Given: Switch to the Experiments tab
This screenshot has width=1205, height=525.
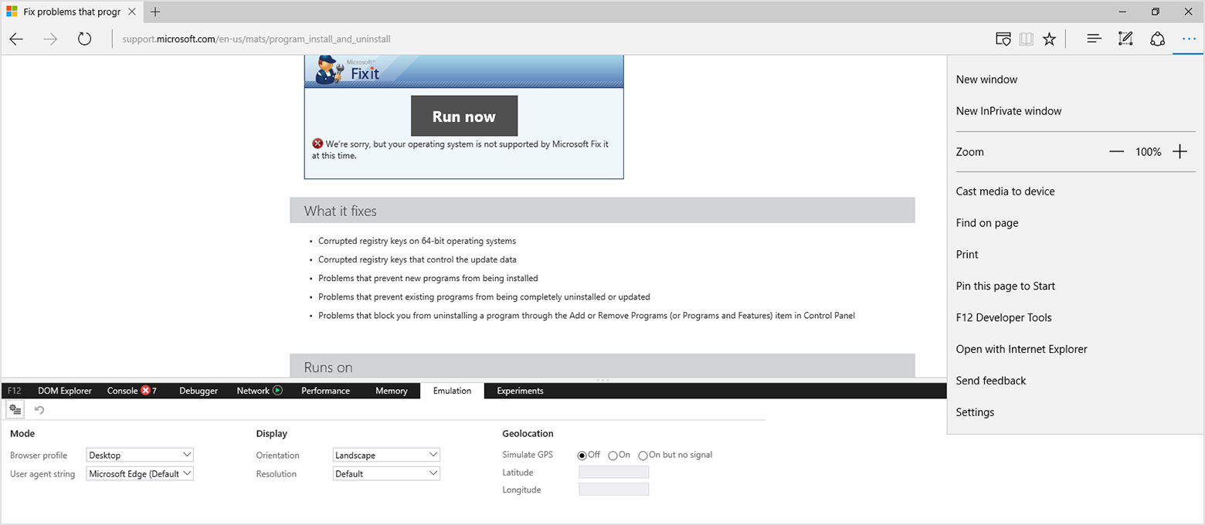Looking at the screenshot, I should pos(520,391).
